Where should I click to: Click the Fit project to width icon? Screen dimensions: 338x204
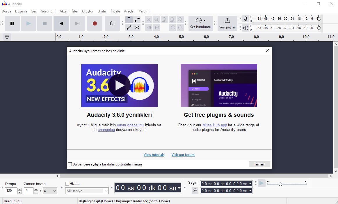tap(172, 20)
